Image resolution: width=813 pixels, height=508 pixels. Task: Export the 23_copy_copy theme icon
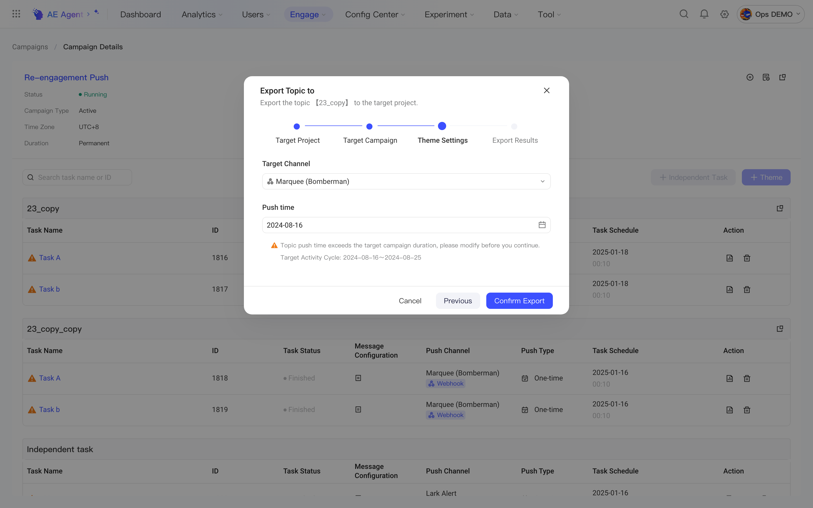(780, 329)
